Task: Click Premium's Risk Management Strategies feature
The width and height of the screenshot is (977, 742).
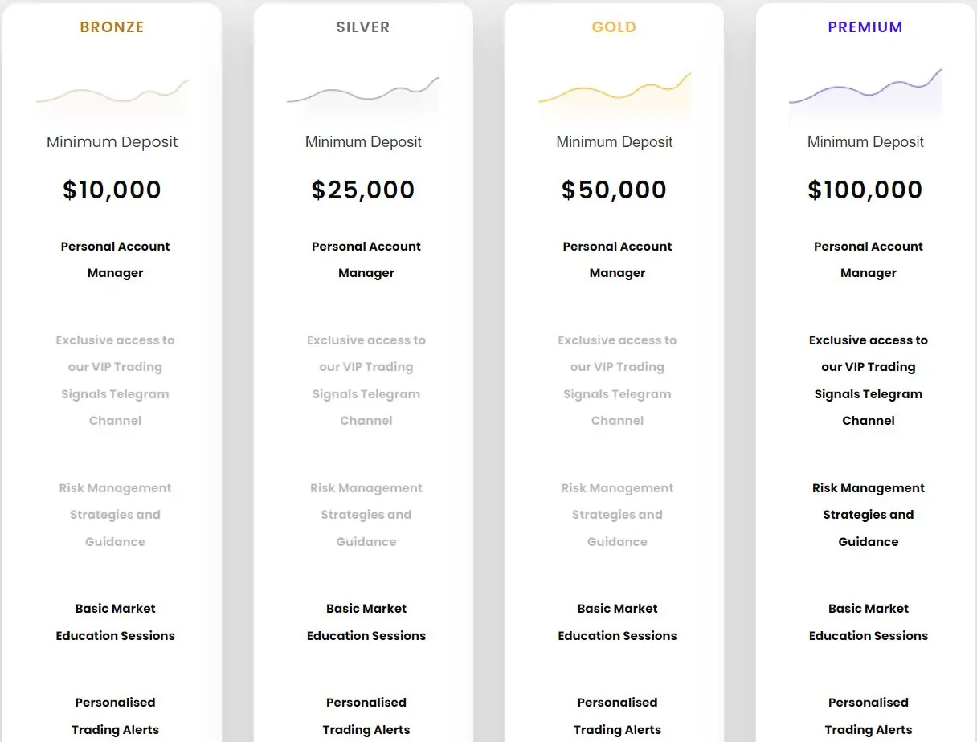Action: pos(869,515)
